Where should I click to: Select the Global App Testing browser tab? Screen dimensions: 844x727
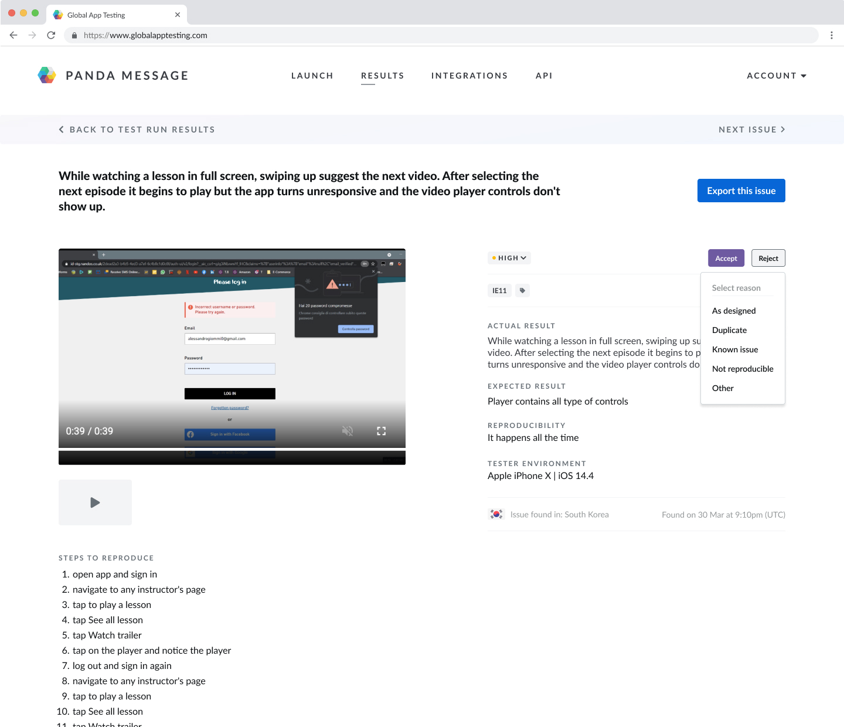(117, 15)
